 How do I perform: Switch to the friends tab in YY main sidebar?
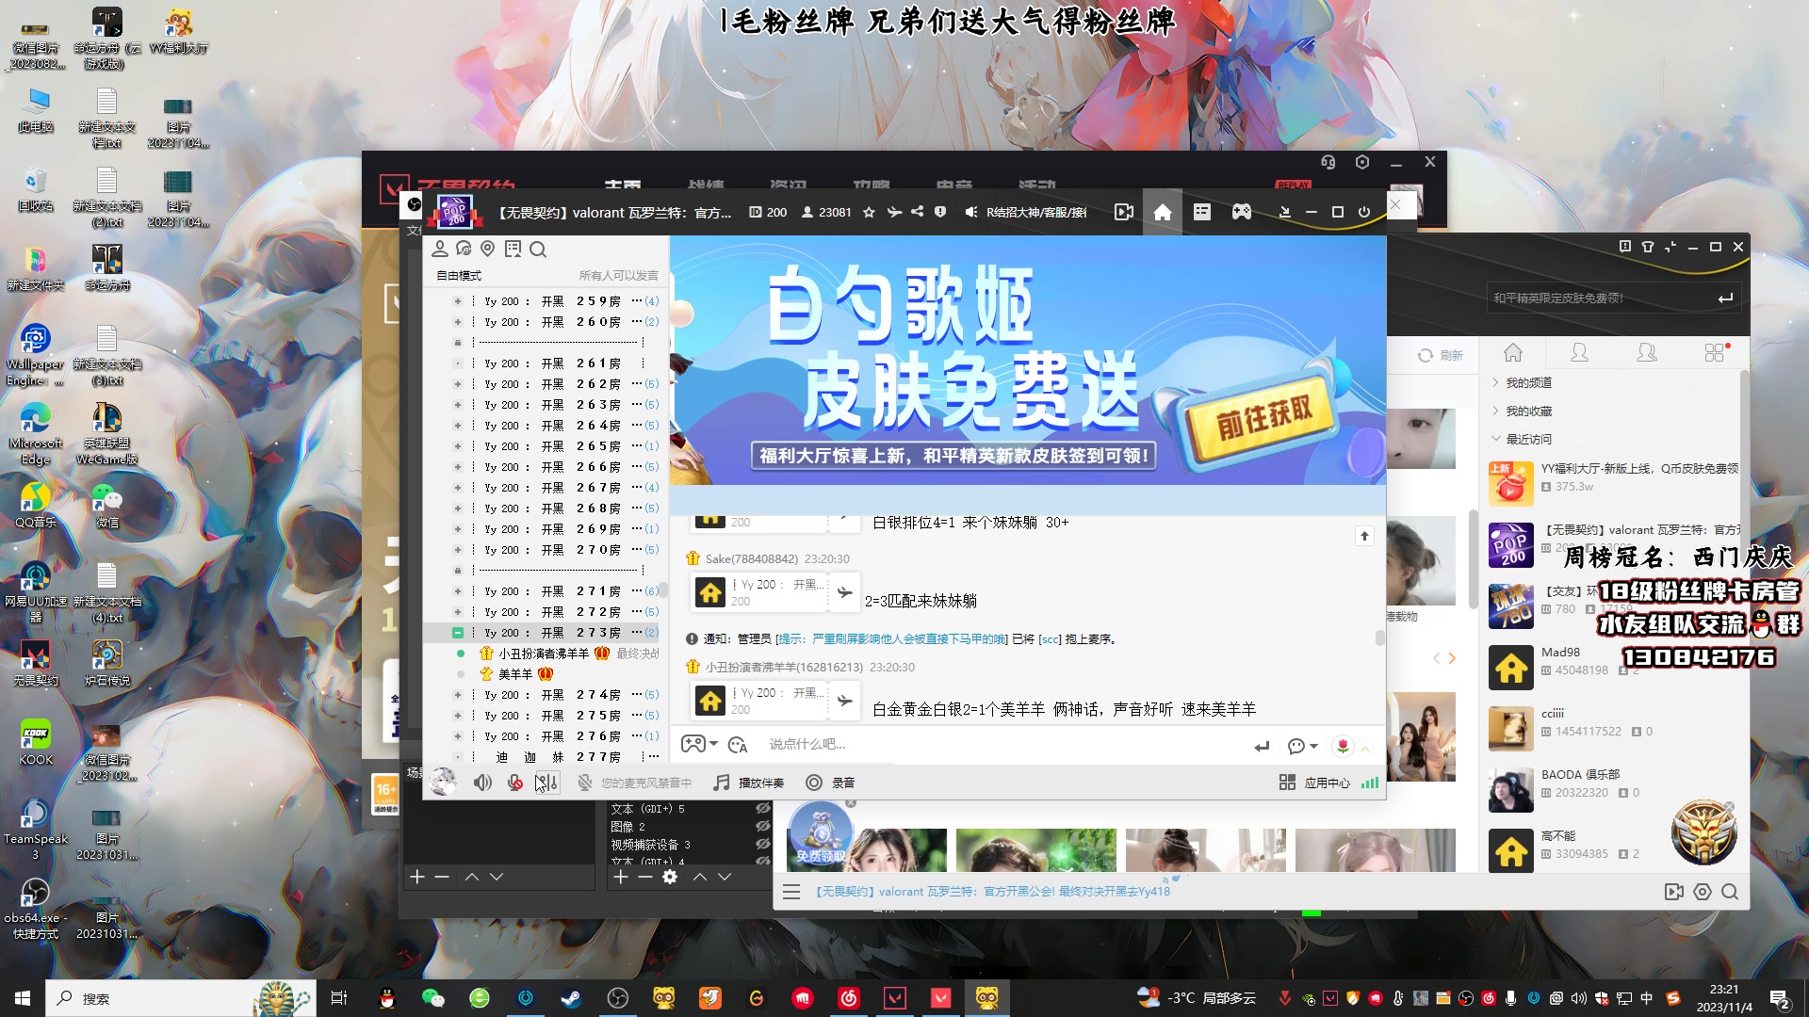click(1580, 352)
